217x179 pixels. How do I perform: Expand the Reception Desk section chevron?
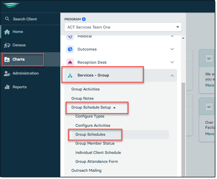172,62
